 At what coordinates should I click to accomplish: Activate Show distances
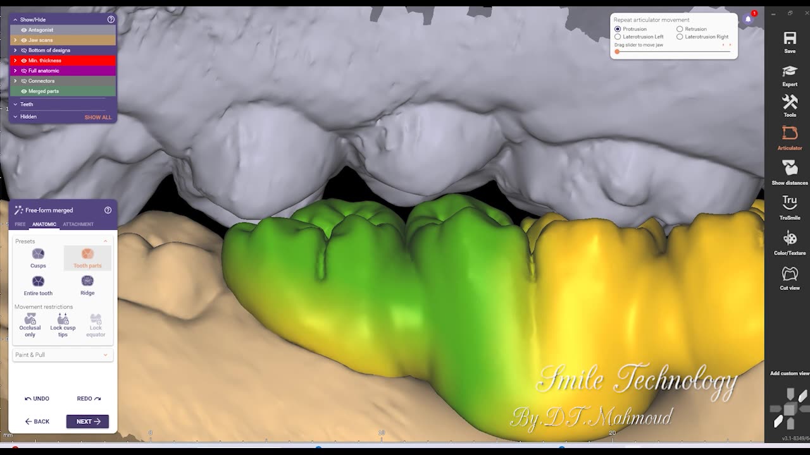(790, 173)
